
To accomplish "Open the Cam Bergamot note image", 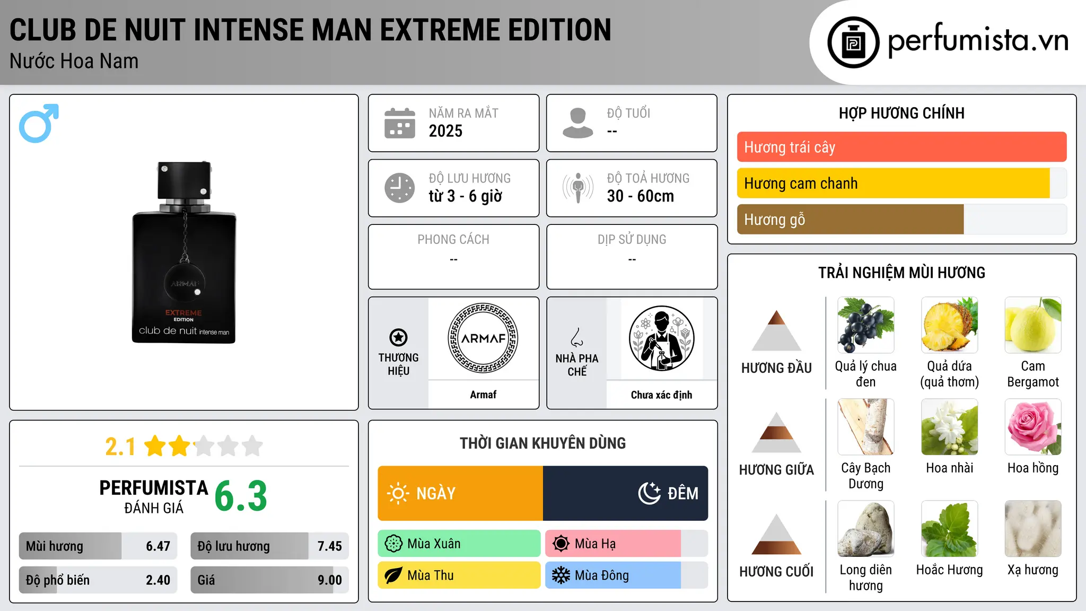I will 1033,325.
